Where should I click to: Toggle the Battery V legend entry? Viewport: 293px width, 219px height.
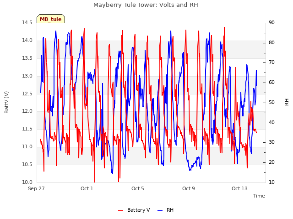tap(134, 210)
